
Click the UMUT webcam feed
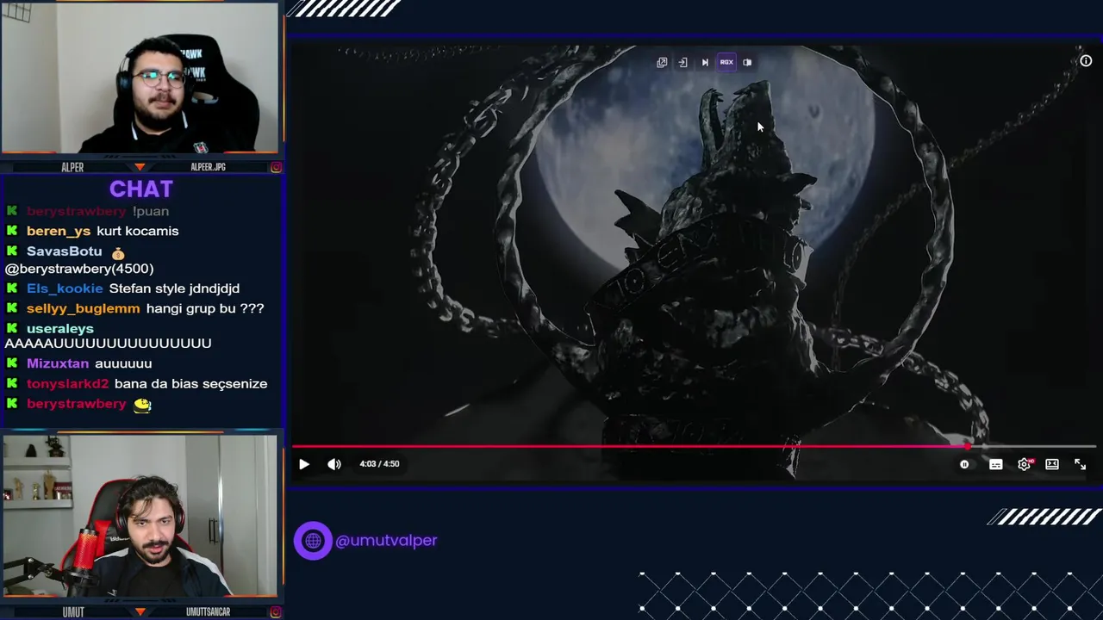(x=140, y=517)
